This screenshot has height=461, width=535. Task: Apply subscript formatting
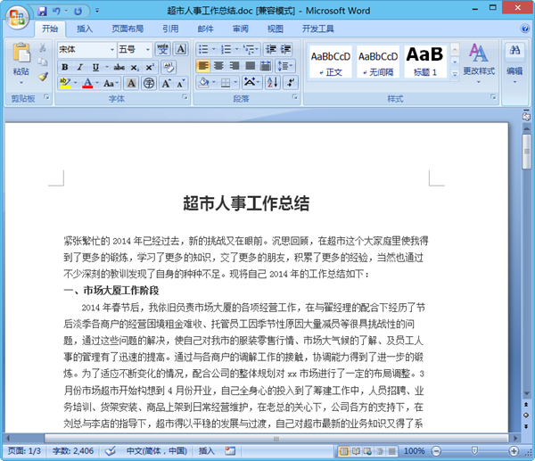pyautogui.click(x=135, y=67)
